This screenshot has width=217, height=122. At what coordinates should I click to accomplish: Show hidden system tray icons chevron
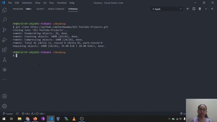click(169, 119)
